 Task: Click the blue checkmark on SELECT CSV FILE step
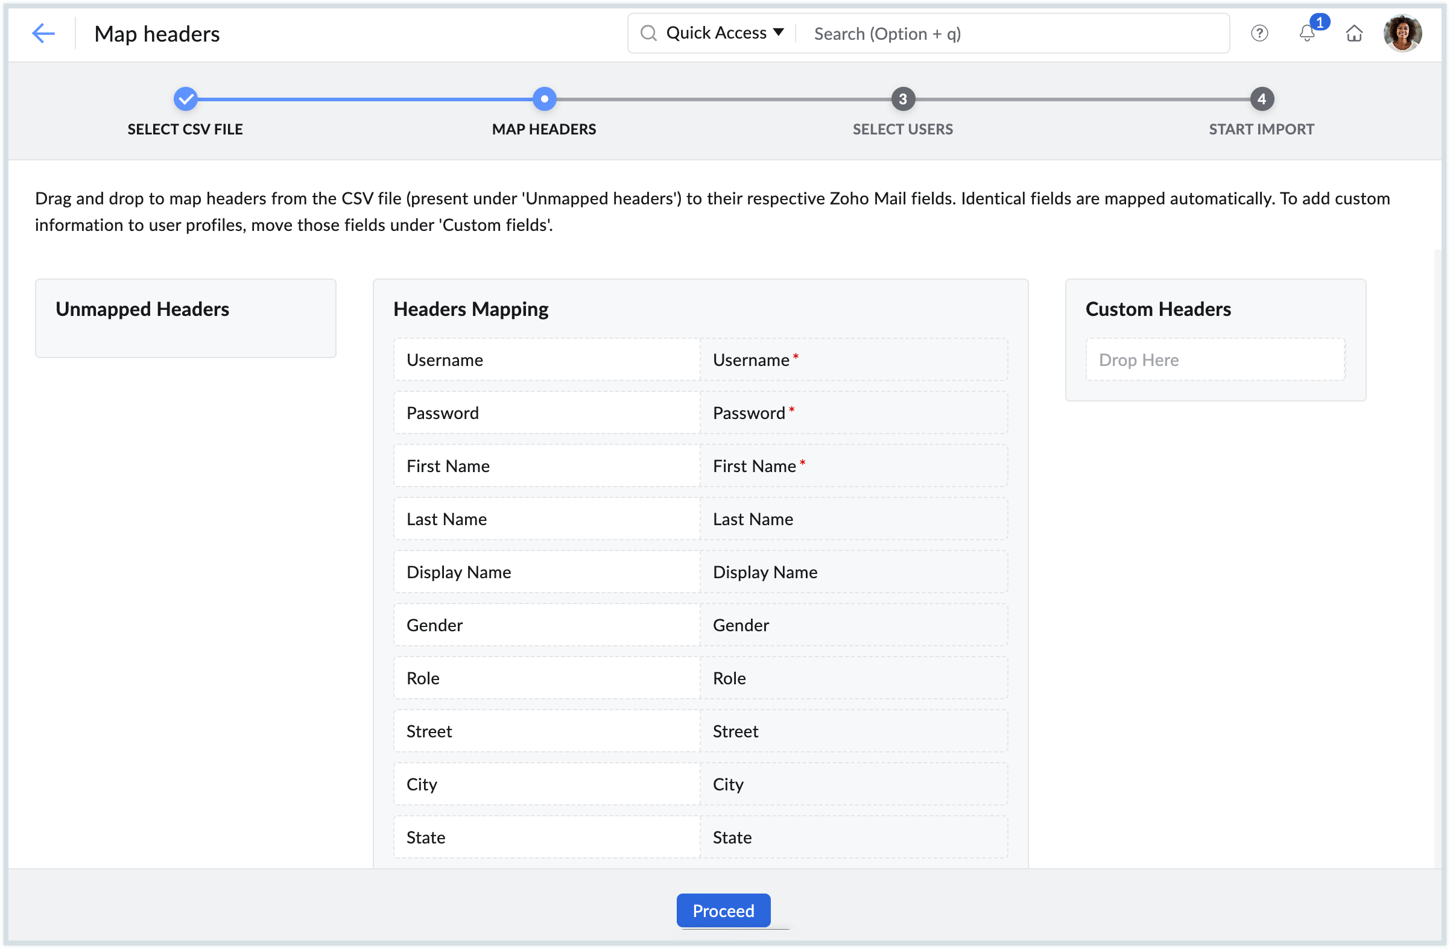(x=185, y=98)
